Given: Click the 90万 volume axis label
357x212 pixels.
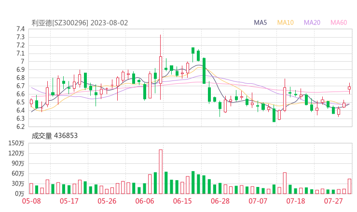Looking at the screenshot, I should pyautogui.click(x=18, y=163).
